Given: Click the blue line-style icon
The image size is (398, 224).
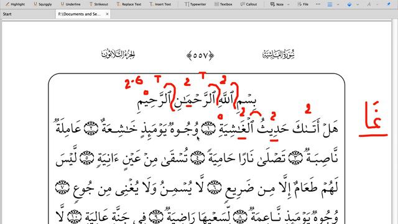Looking at the screenshot, I should tap(330, 4).
